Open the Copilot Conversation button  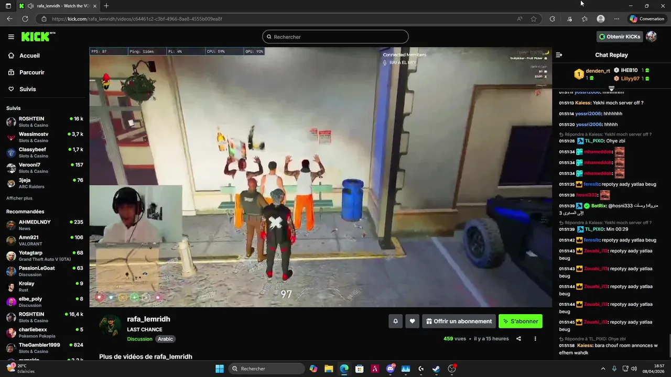click(x=647, y=19)
